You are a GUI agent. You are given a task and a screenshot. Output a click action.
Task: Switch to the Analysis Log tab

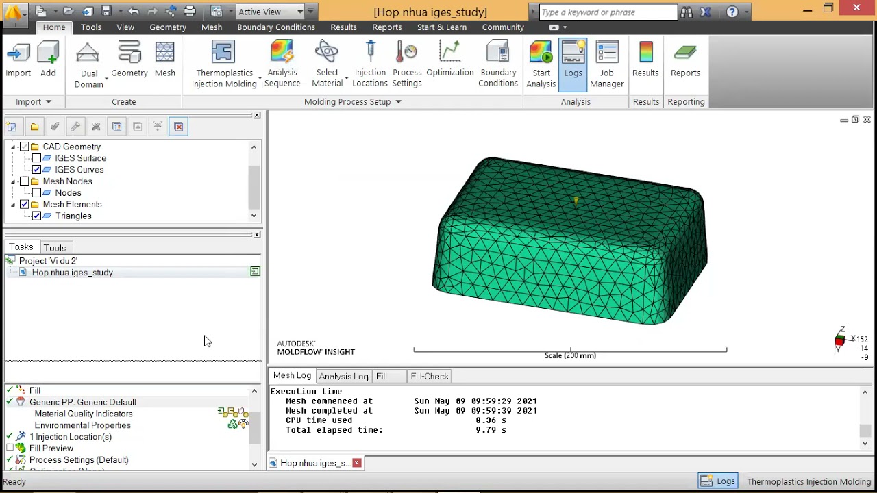[343, 377]
